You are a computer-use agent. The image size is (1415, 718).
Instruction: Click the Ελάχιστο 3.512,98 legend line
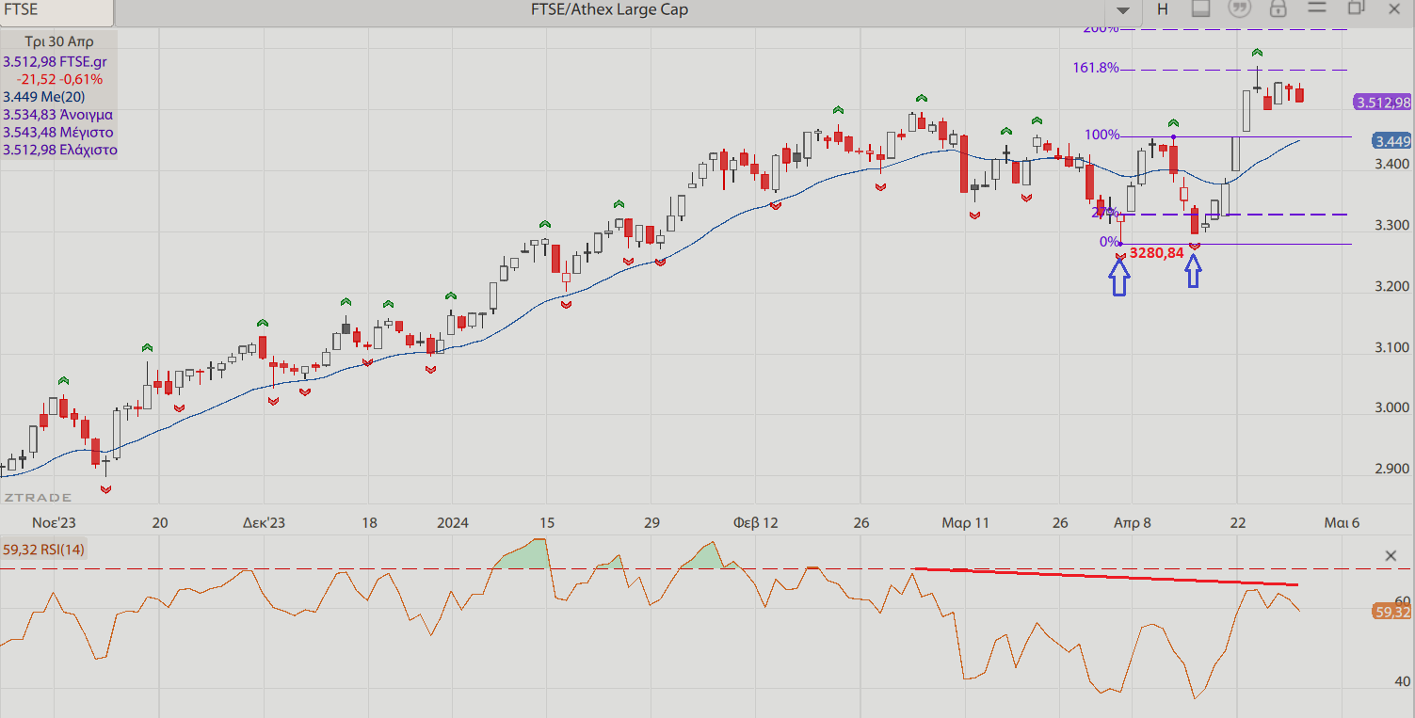tap(60, 150)
